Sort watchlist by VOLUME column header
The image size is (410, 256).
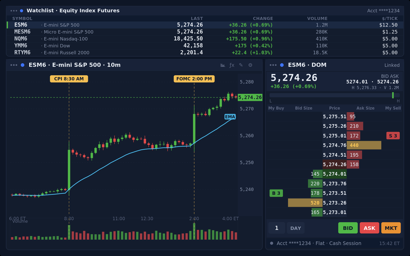tap(317, 18)
